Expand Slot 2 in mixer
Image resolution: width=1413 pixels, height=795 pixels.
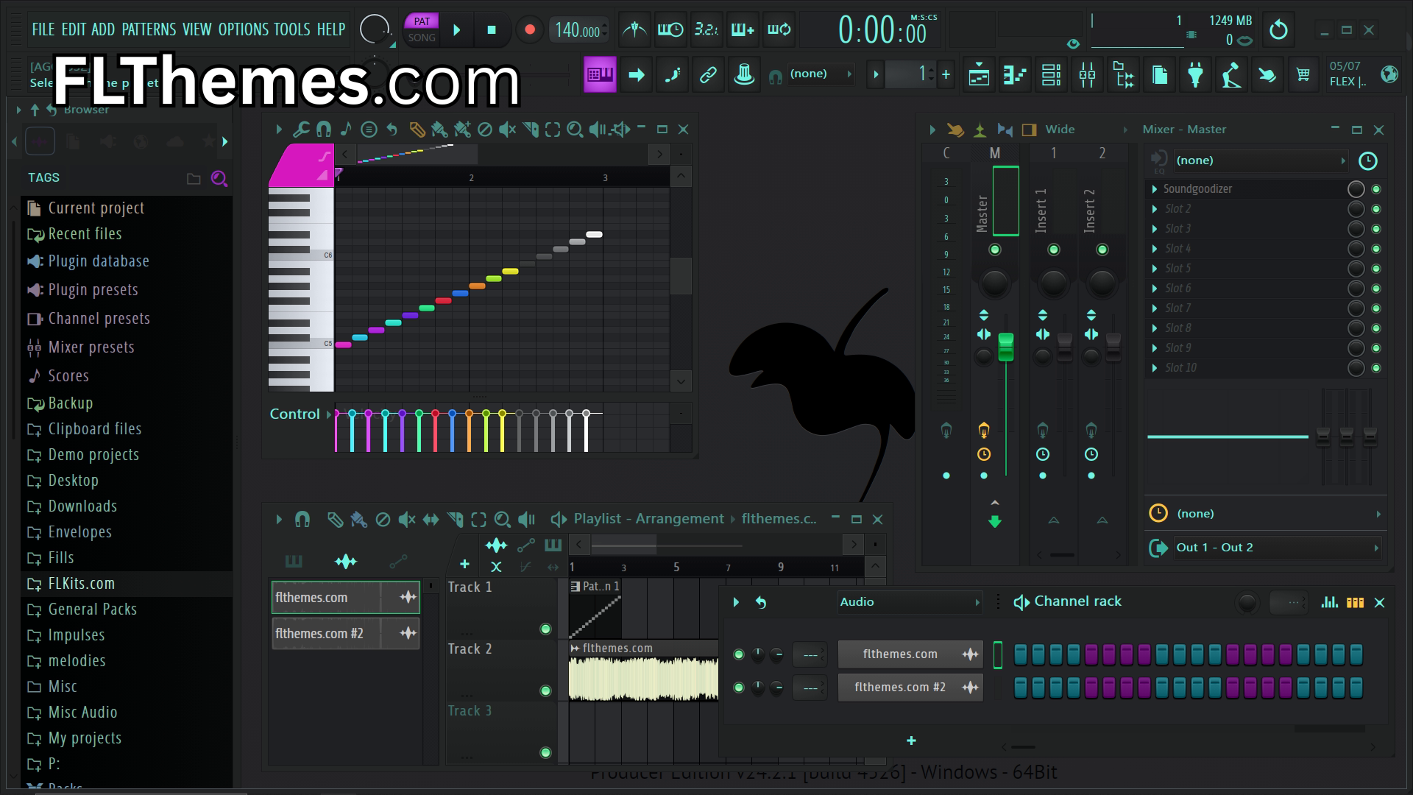tap(1155, 209)
